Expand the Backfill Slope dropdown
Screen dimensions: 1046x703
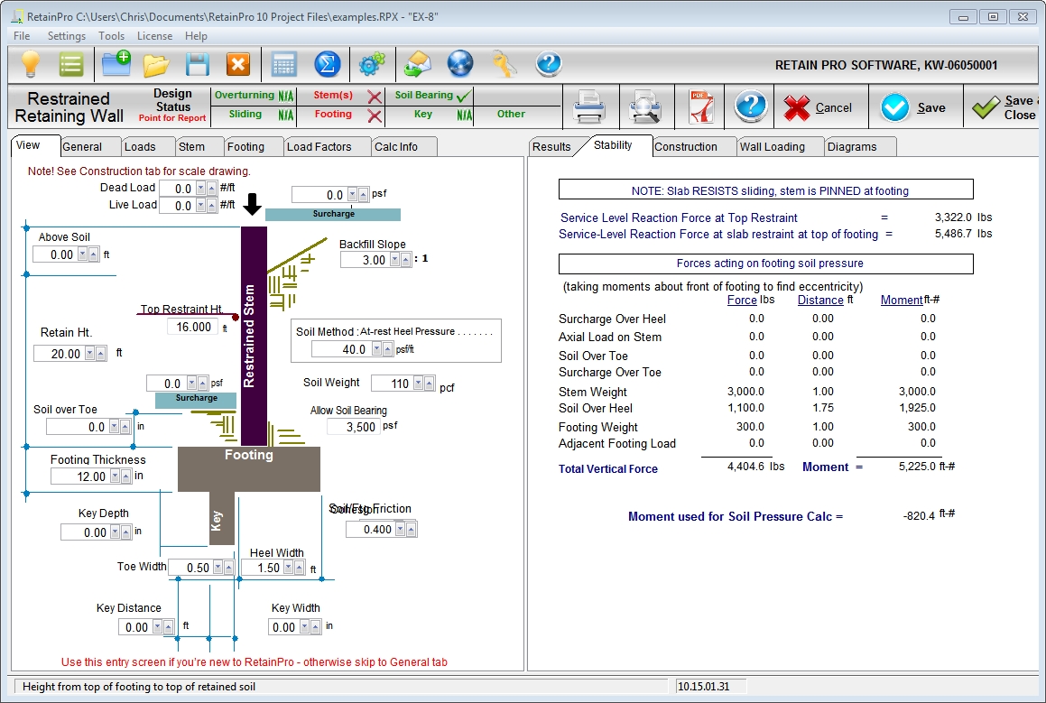coord(395,260)
